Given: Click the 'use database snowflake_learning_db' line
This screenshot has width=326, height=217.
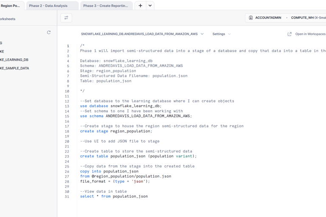Looking at the screenshot, I should 121,106.
